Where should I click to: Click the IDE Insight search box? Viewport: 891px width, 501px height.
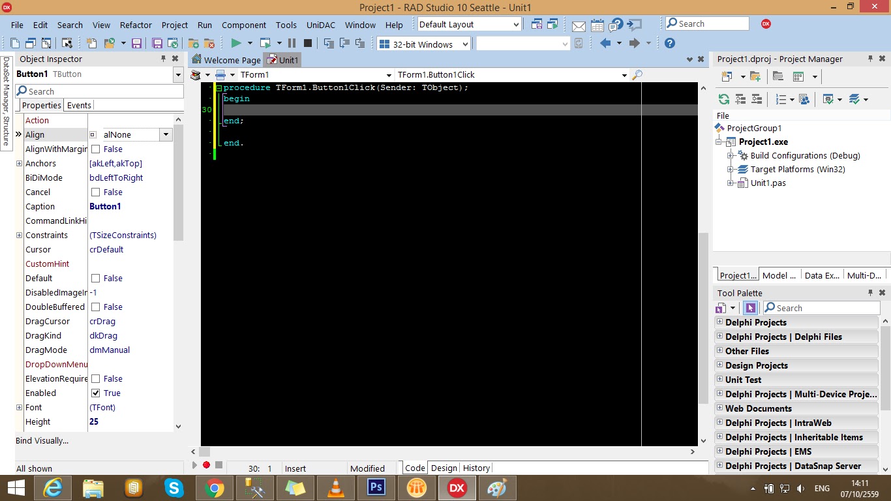pos(707,23)
